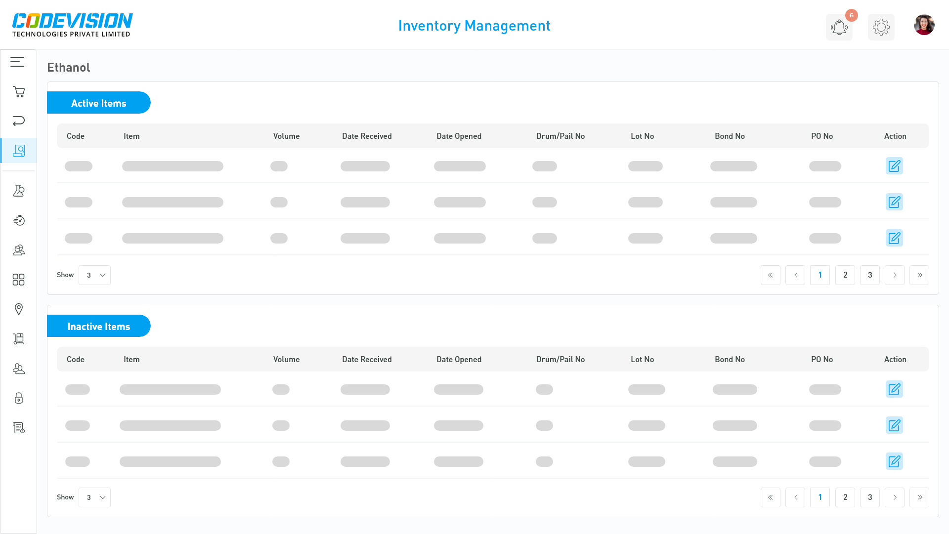
Task: Open the user profile avatar
Action: coord(924,25)
